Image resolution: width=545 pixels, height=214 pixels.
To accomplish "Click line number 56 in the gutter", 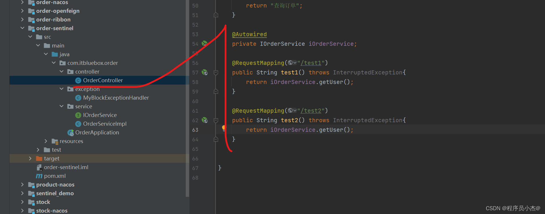I will 195,63.
